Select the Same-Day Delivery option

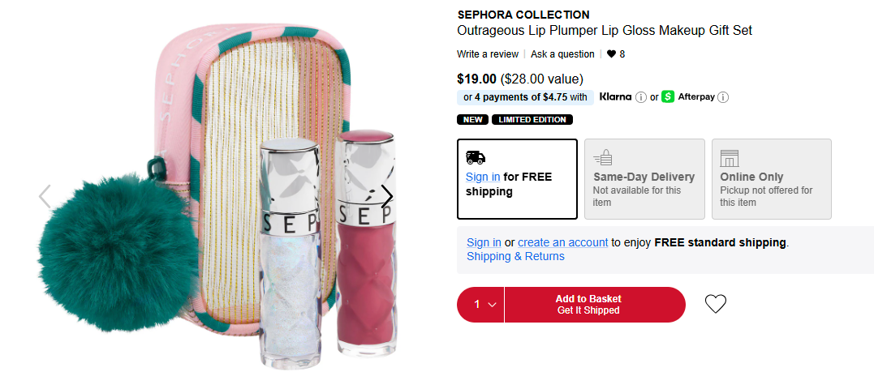point(644,179)
